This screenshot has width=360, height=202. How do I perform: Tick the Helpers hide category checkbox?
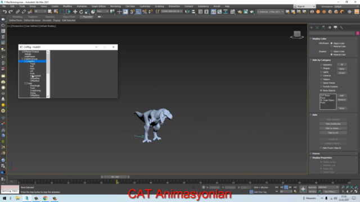321,79
